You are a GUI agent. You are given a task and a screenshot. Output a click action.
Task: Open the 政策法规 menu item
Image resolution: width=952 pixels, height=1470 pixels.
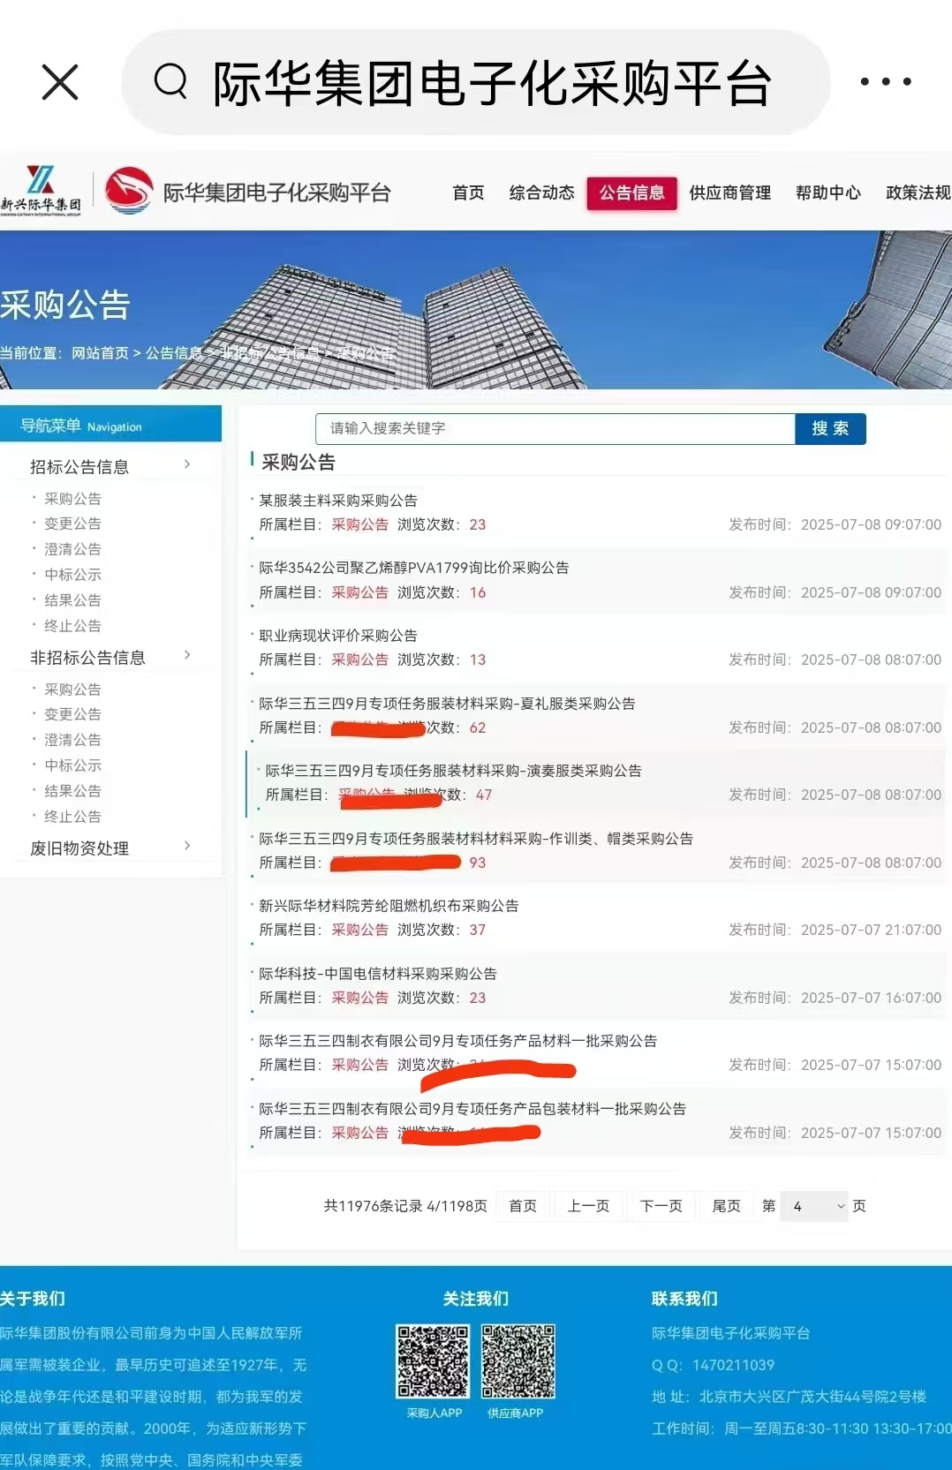(x=918, y=192)
